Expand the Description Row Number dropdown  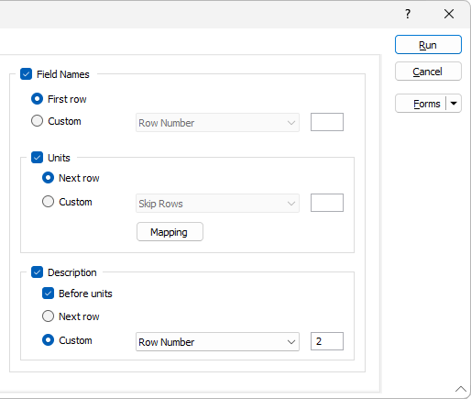(217, 341)
